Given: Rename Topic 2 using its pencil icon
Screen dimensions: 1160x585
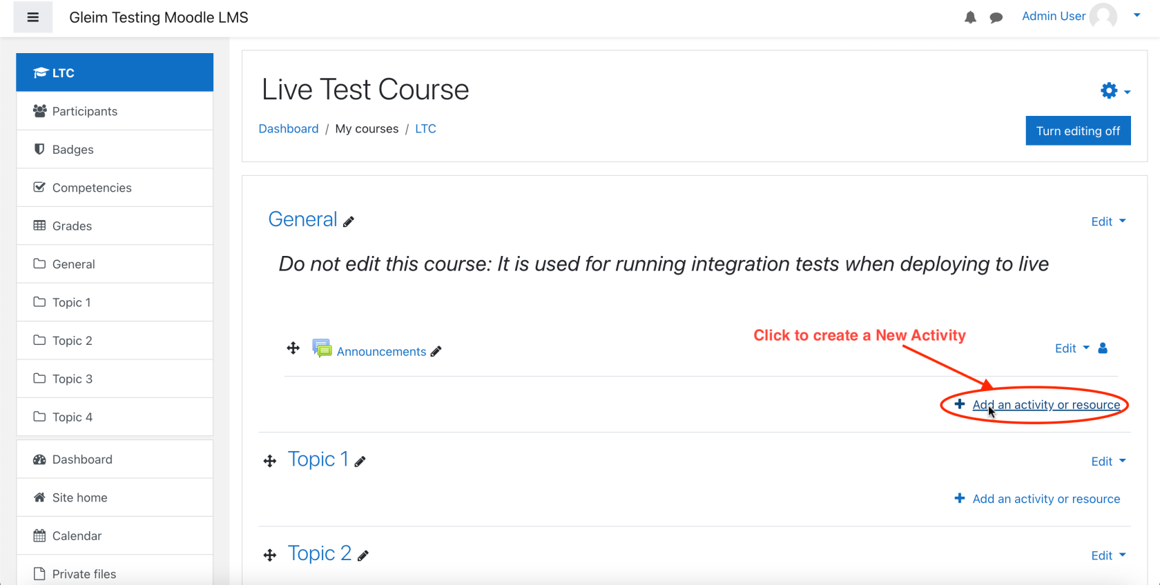Looking at the screenshot, I should pos(363,555).
